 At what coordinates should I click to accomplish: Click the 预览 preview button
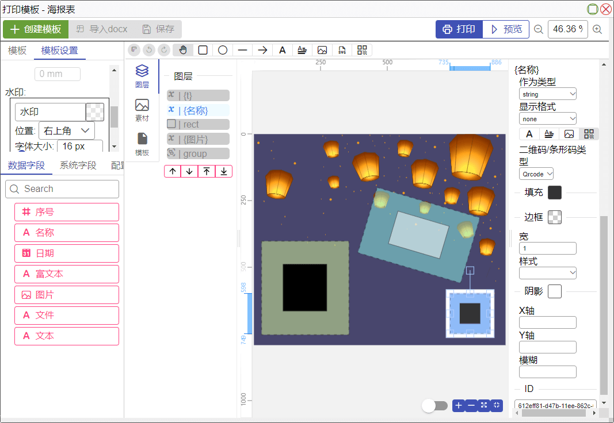point(506,29)
